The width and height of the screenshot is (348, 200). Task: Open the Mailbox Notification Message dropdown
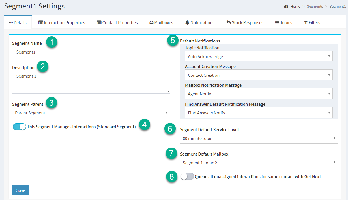pyautogui.click(x=259, y=94)
